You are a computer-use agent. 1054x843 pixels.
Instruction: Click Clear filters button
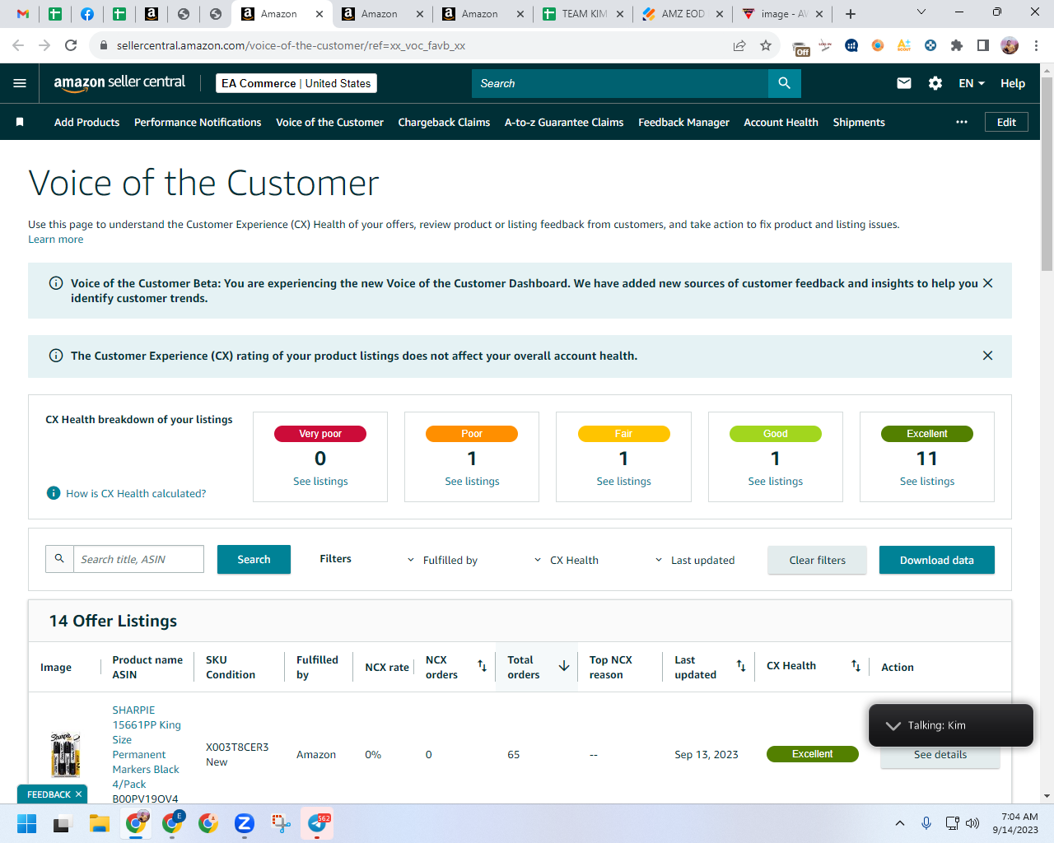coord(817,560)
